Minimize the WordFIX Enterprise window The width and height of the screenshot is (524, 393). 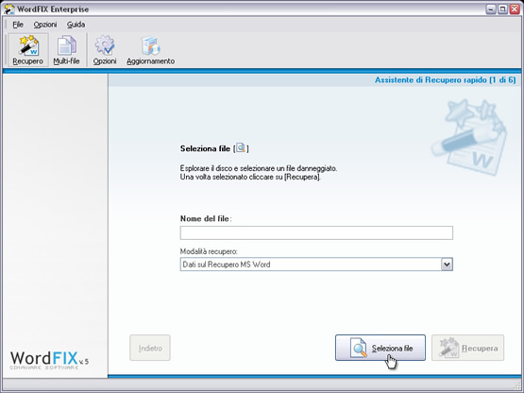click(x=491, y=9)
